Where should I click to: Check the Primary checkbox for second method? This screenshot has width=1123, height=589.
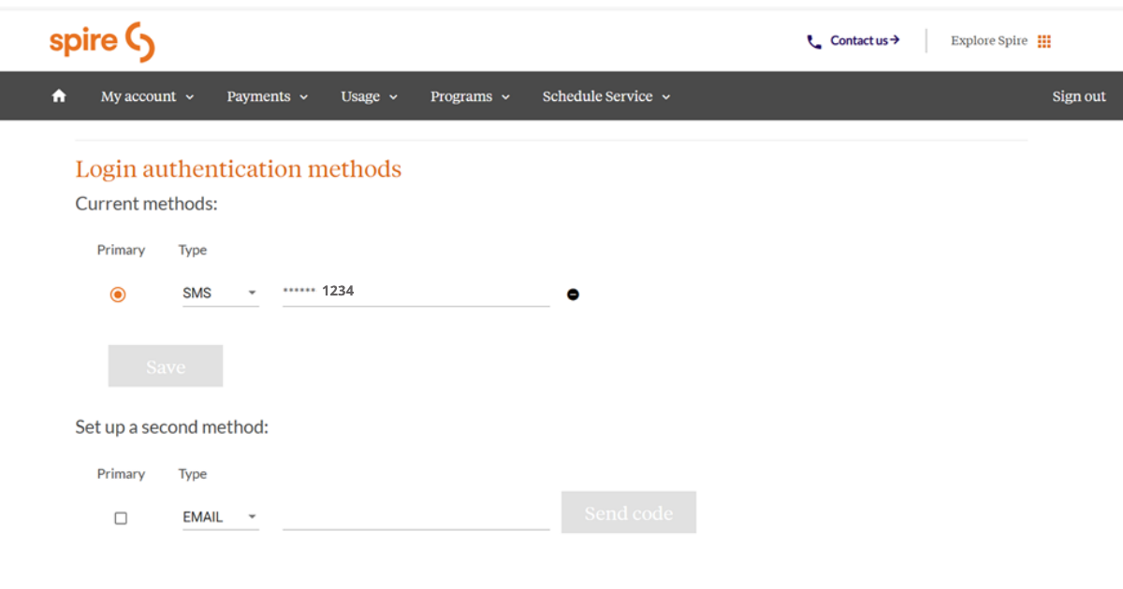click(x=121, y=518)
